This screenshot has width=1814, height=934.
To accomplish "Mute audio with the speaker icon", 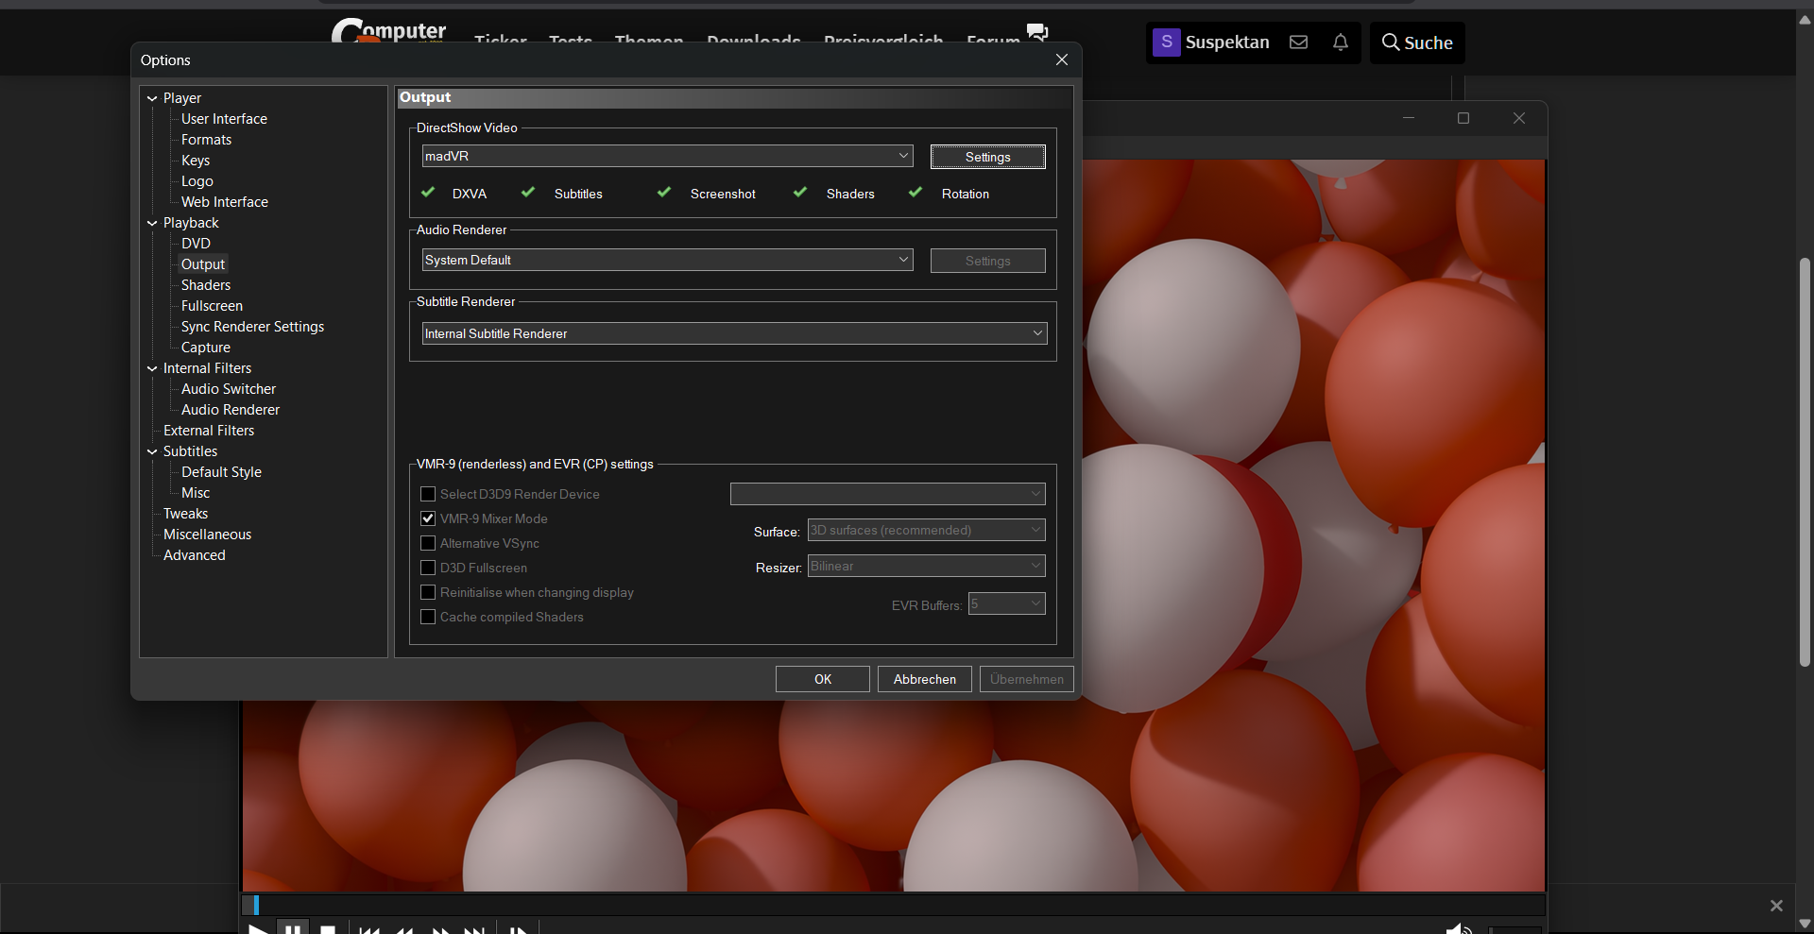I will (1458, 929).
